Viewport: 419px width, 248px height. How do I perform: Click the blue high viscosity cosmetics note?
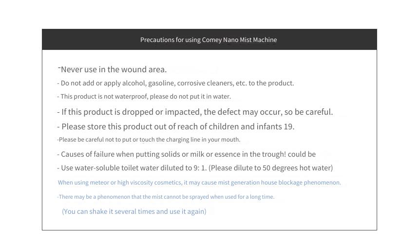pos(199,183)
